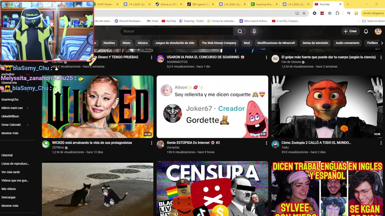This screenshot has width=385, height=216.
Task: Expand the library list with lower Mostrar más
Action: coord(10,205)
